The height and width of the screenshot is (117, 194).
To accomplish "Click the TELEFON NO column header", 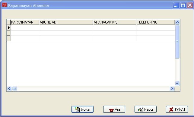I will click(x=155, y=22).
